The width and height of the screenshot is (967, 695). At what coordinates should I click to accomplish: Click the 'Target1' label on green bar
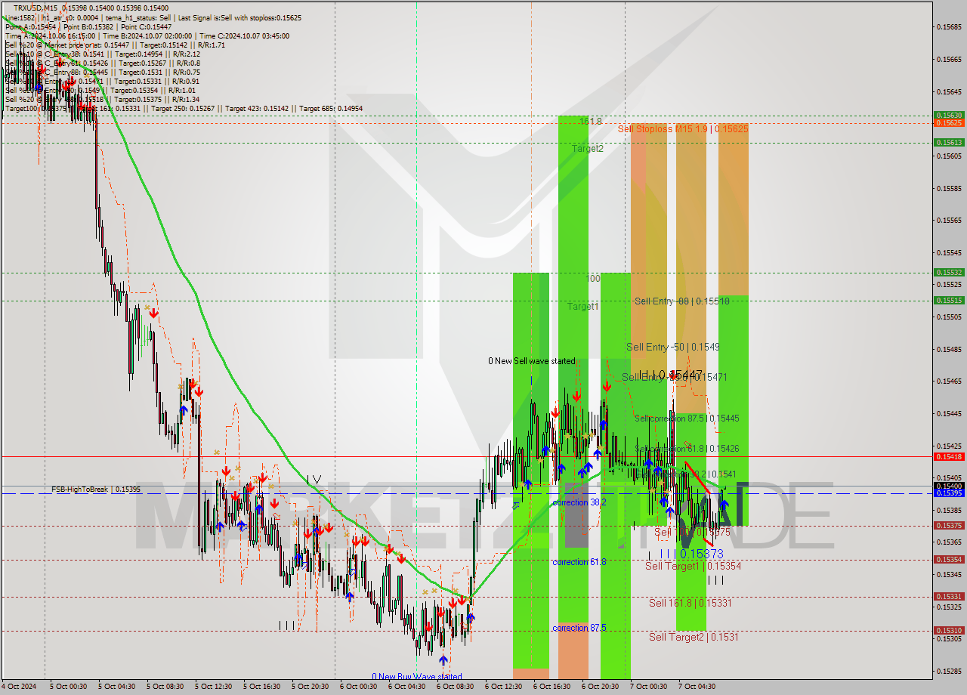pos(583,307)
